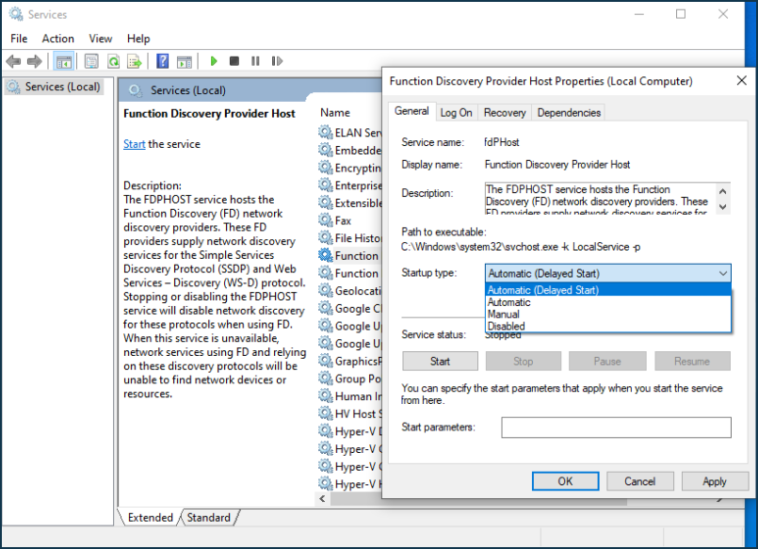Screen dimensions: 758x549
Task: Open Help via the blue question mark icon
Action: (x=163, y=61)
